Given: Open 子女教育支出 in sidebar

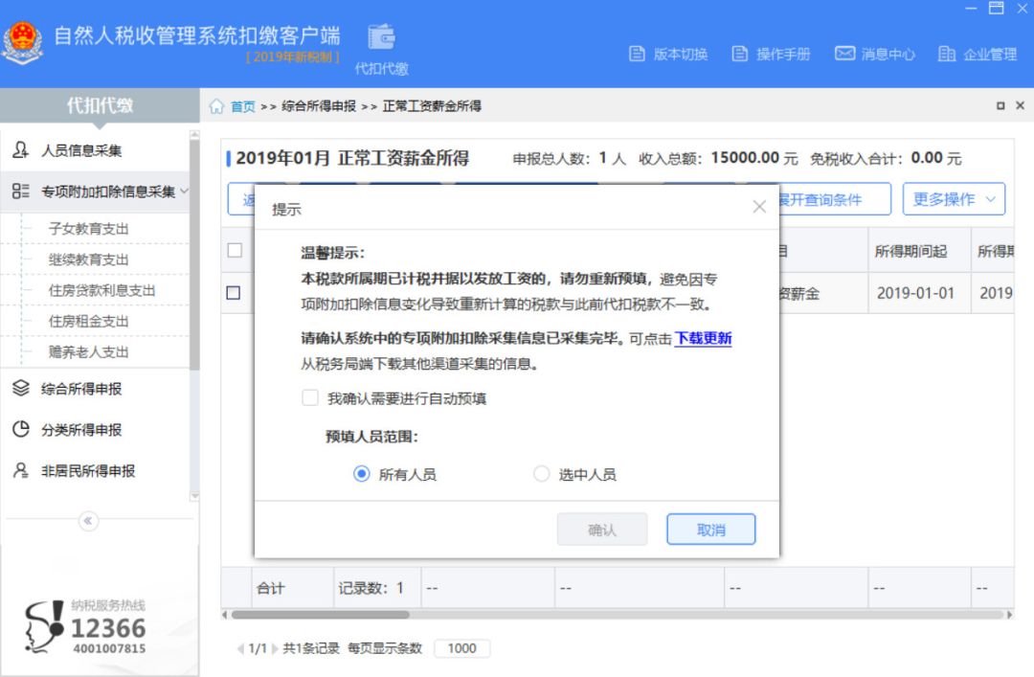Looking at the screenshot, I should tap(88, 228).
